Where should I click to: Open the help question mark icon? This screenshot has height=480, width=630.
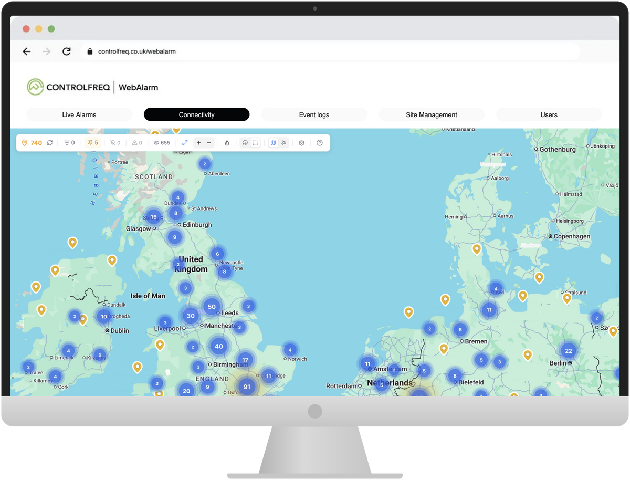pyautogui.click(x=319, y=143)
